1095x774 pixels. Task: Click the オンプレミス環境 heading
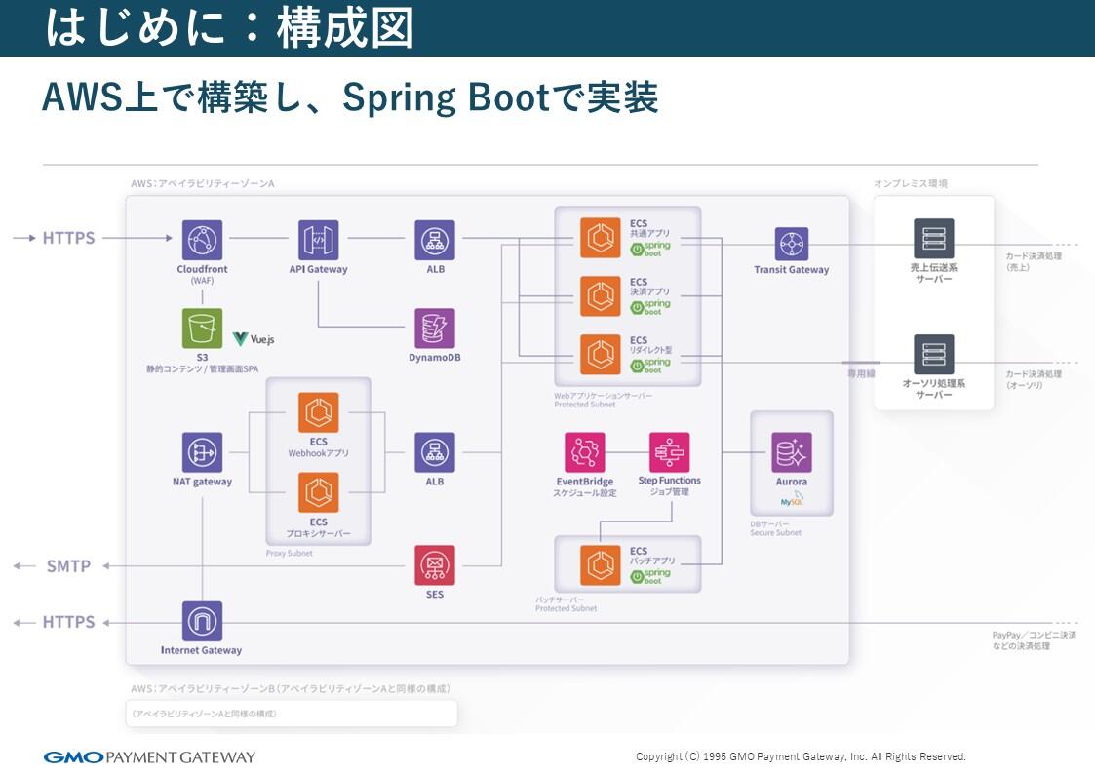(x=911, y=183)
